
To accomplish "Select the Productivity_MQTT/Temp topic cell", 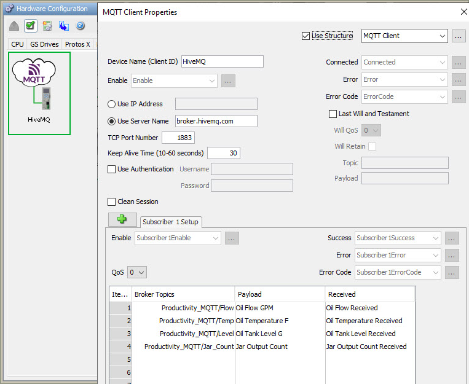I will pos(183,321).
